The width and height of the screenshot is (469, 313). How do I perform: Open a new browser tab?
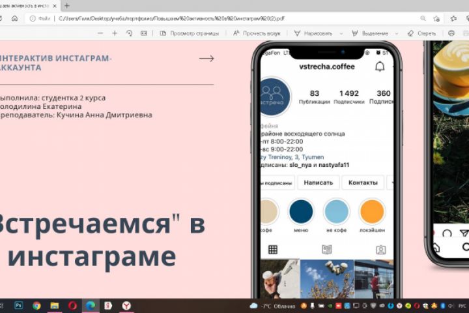[66, 6]
